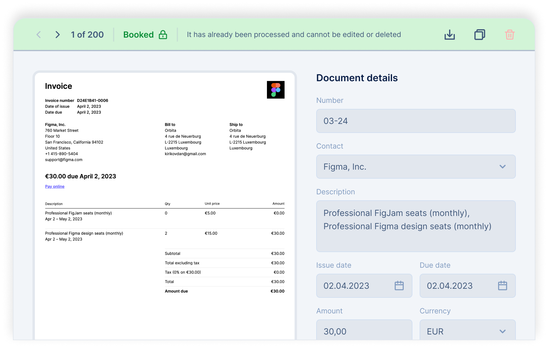
Task: Click the Booked status label
Action: click(x=139, y=34)
